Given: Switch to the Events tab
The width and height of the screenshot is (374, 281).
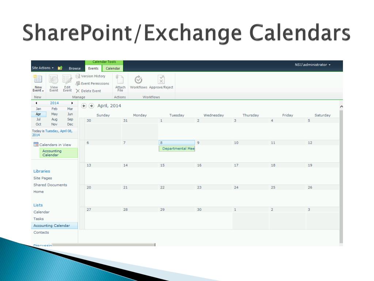Looking at the screenshot, I should click(x=93, y=68).
